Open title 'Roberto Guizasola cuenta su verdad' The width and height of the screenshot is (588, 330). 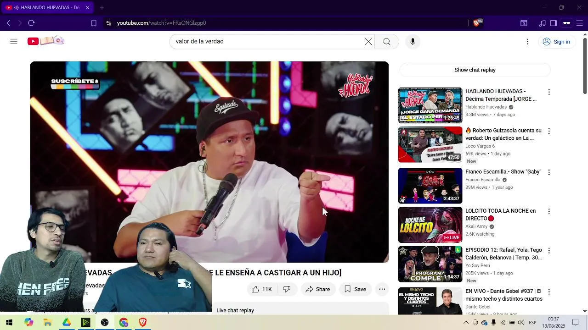click(x=503, y=134)
